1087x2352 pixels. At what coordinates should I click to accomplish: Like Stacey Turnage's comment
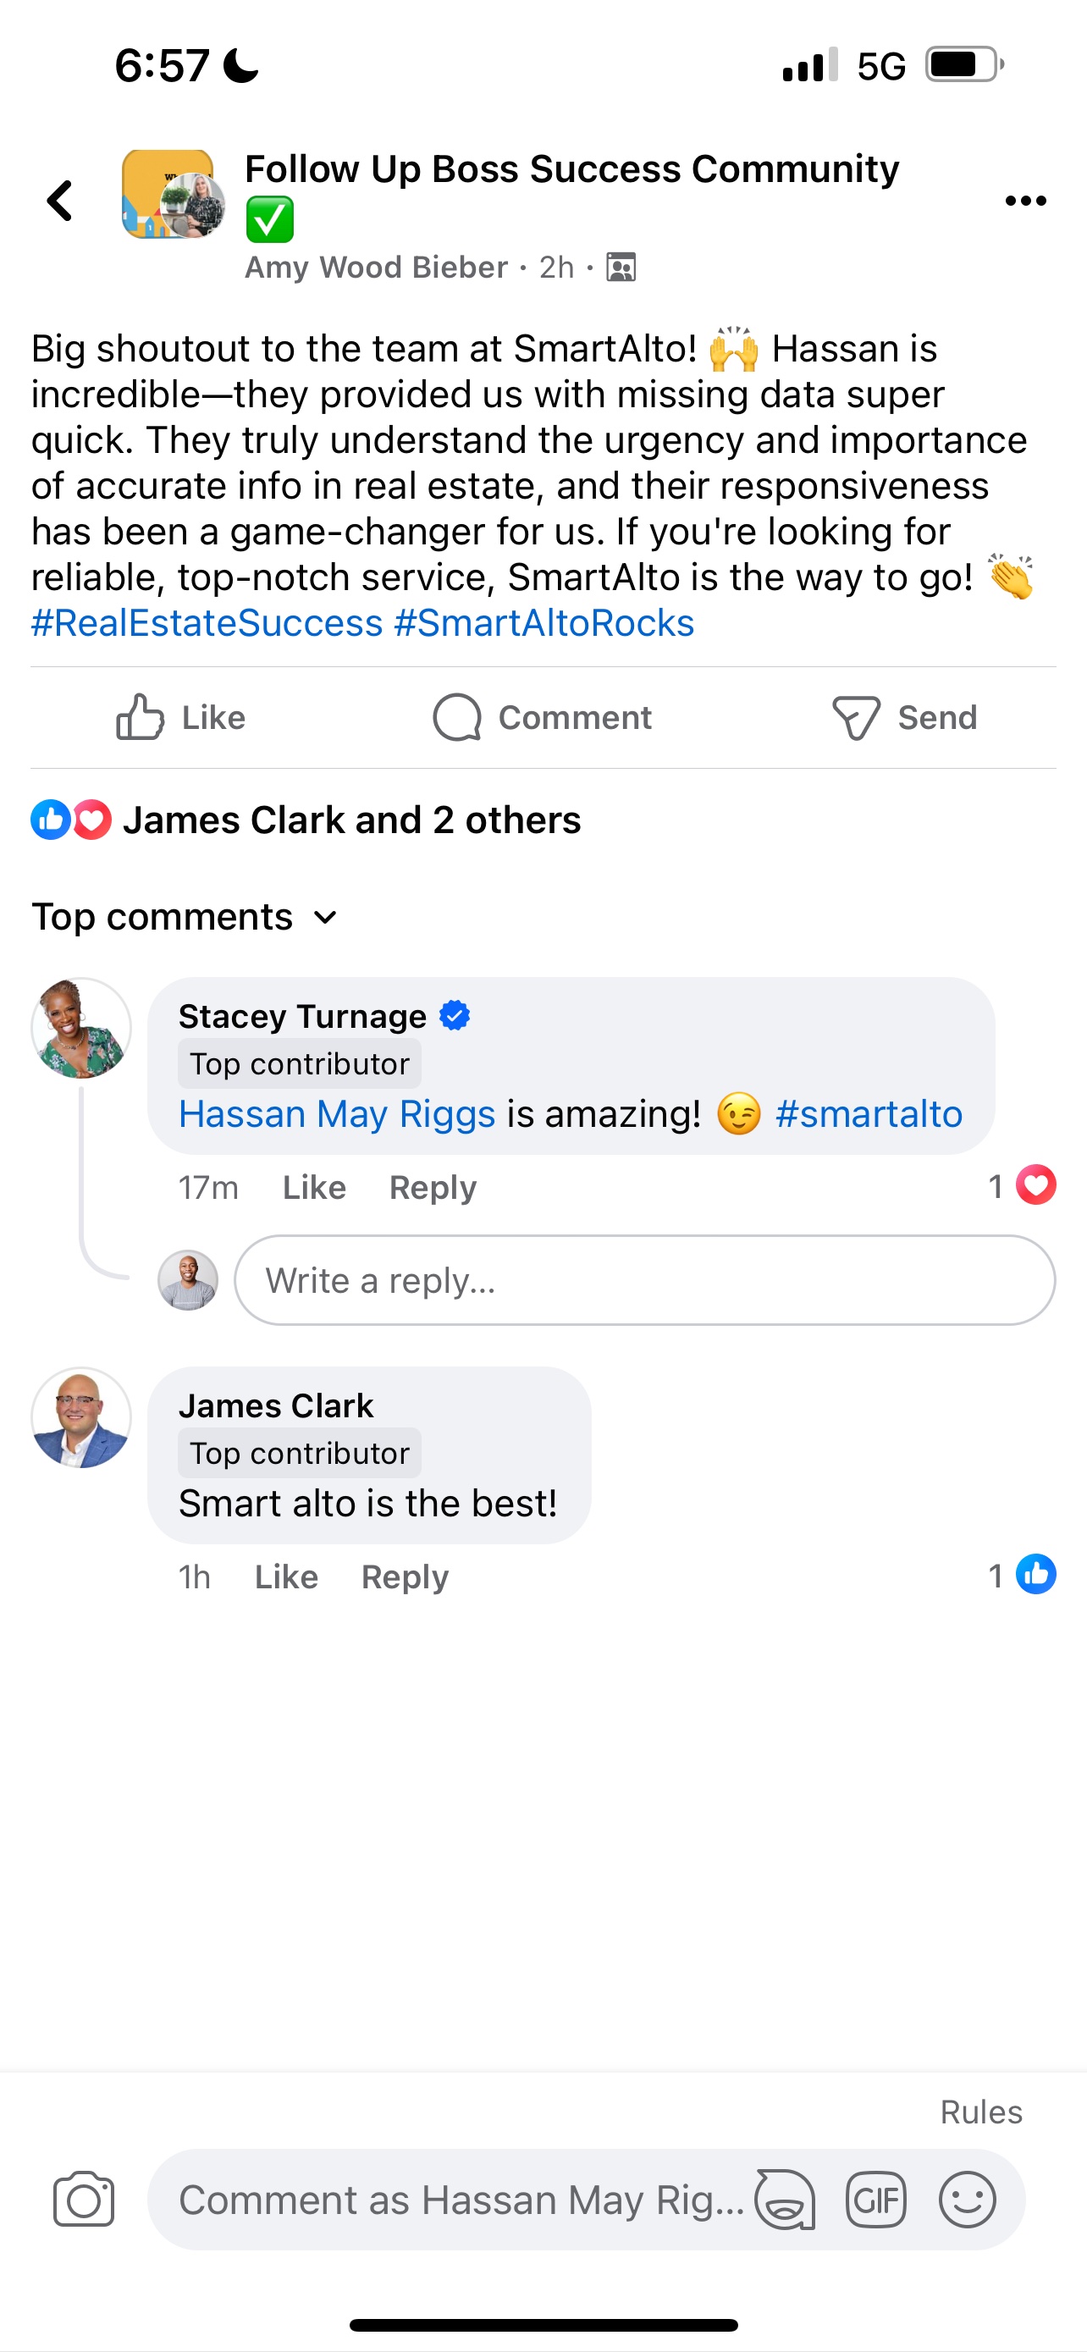pos(314,1187)
